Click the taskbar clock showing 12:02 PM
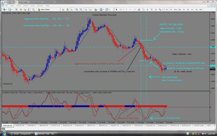 (x=211, y=134)
